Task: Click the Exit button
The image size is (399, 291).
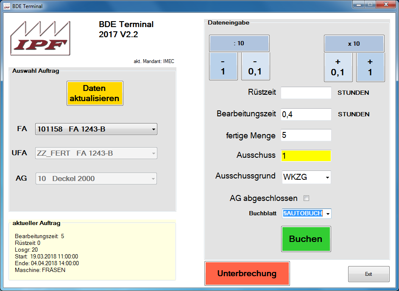Action: (x=368, y=274)
